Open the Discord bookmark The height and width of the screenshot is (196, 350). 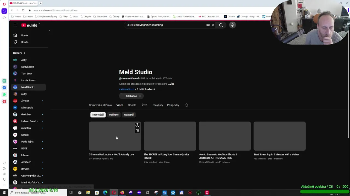(229, 17)
